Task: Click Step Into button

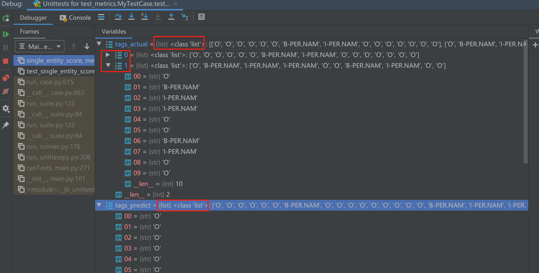Action: tap(131, 17)
